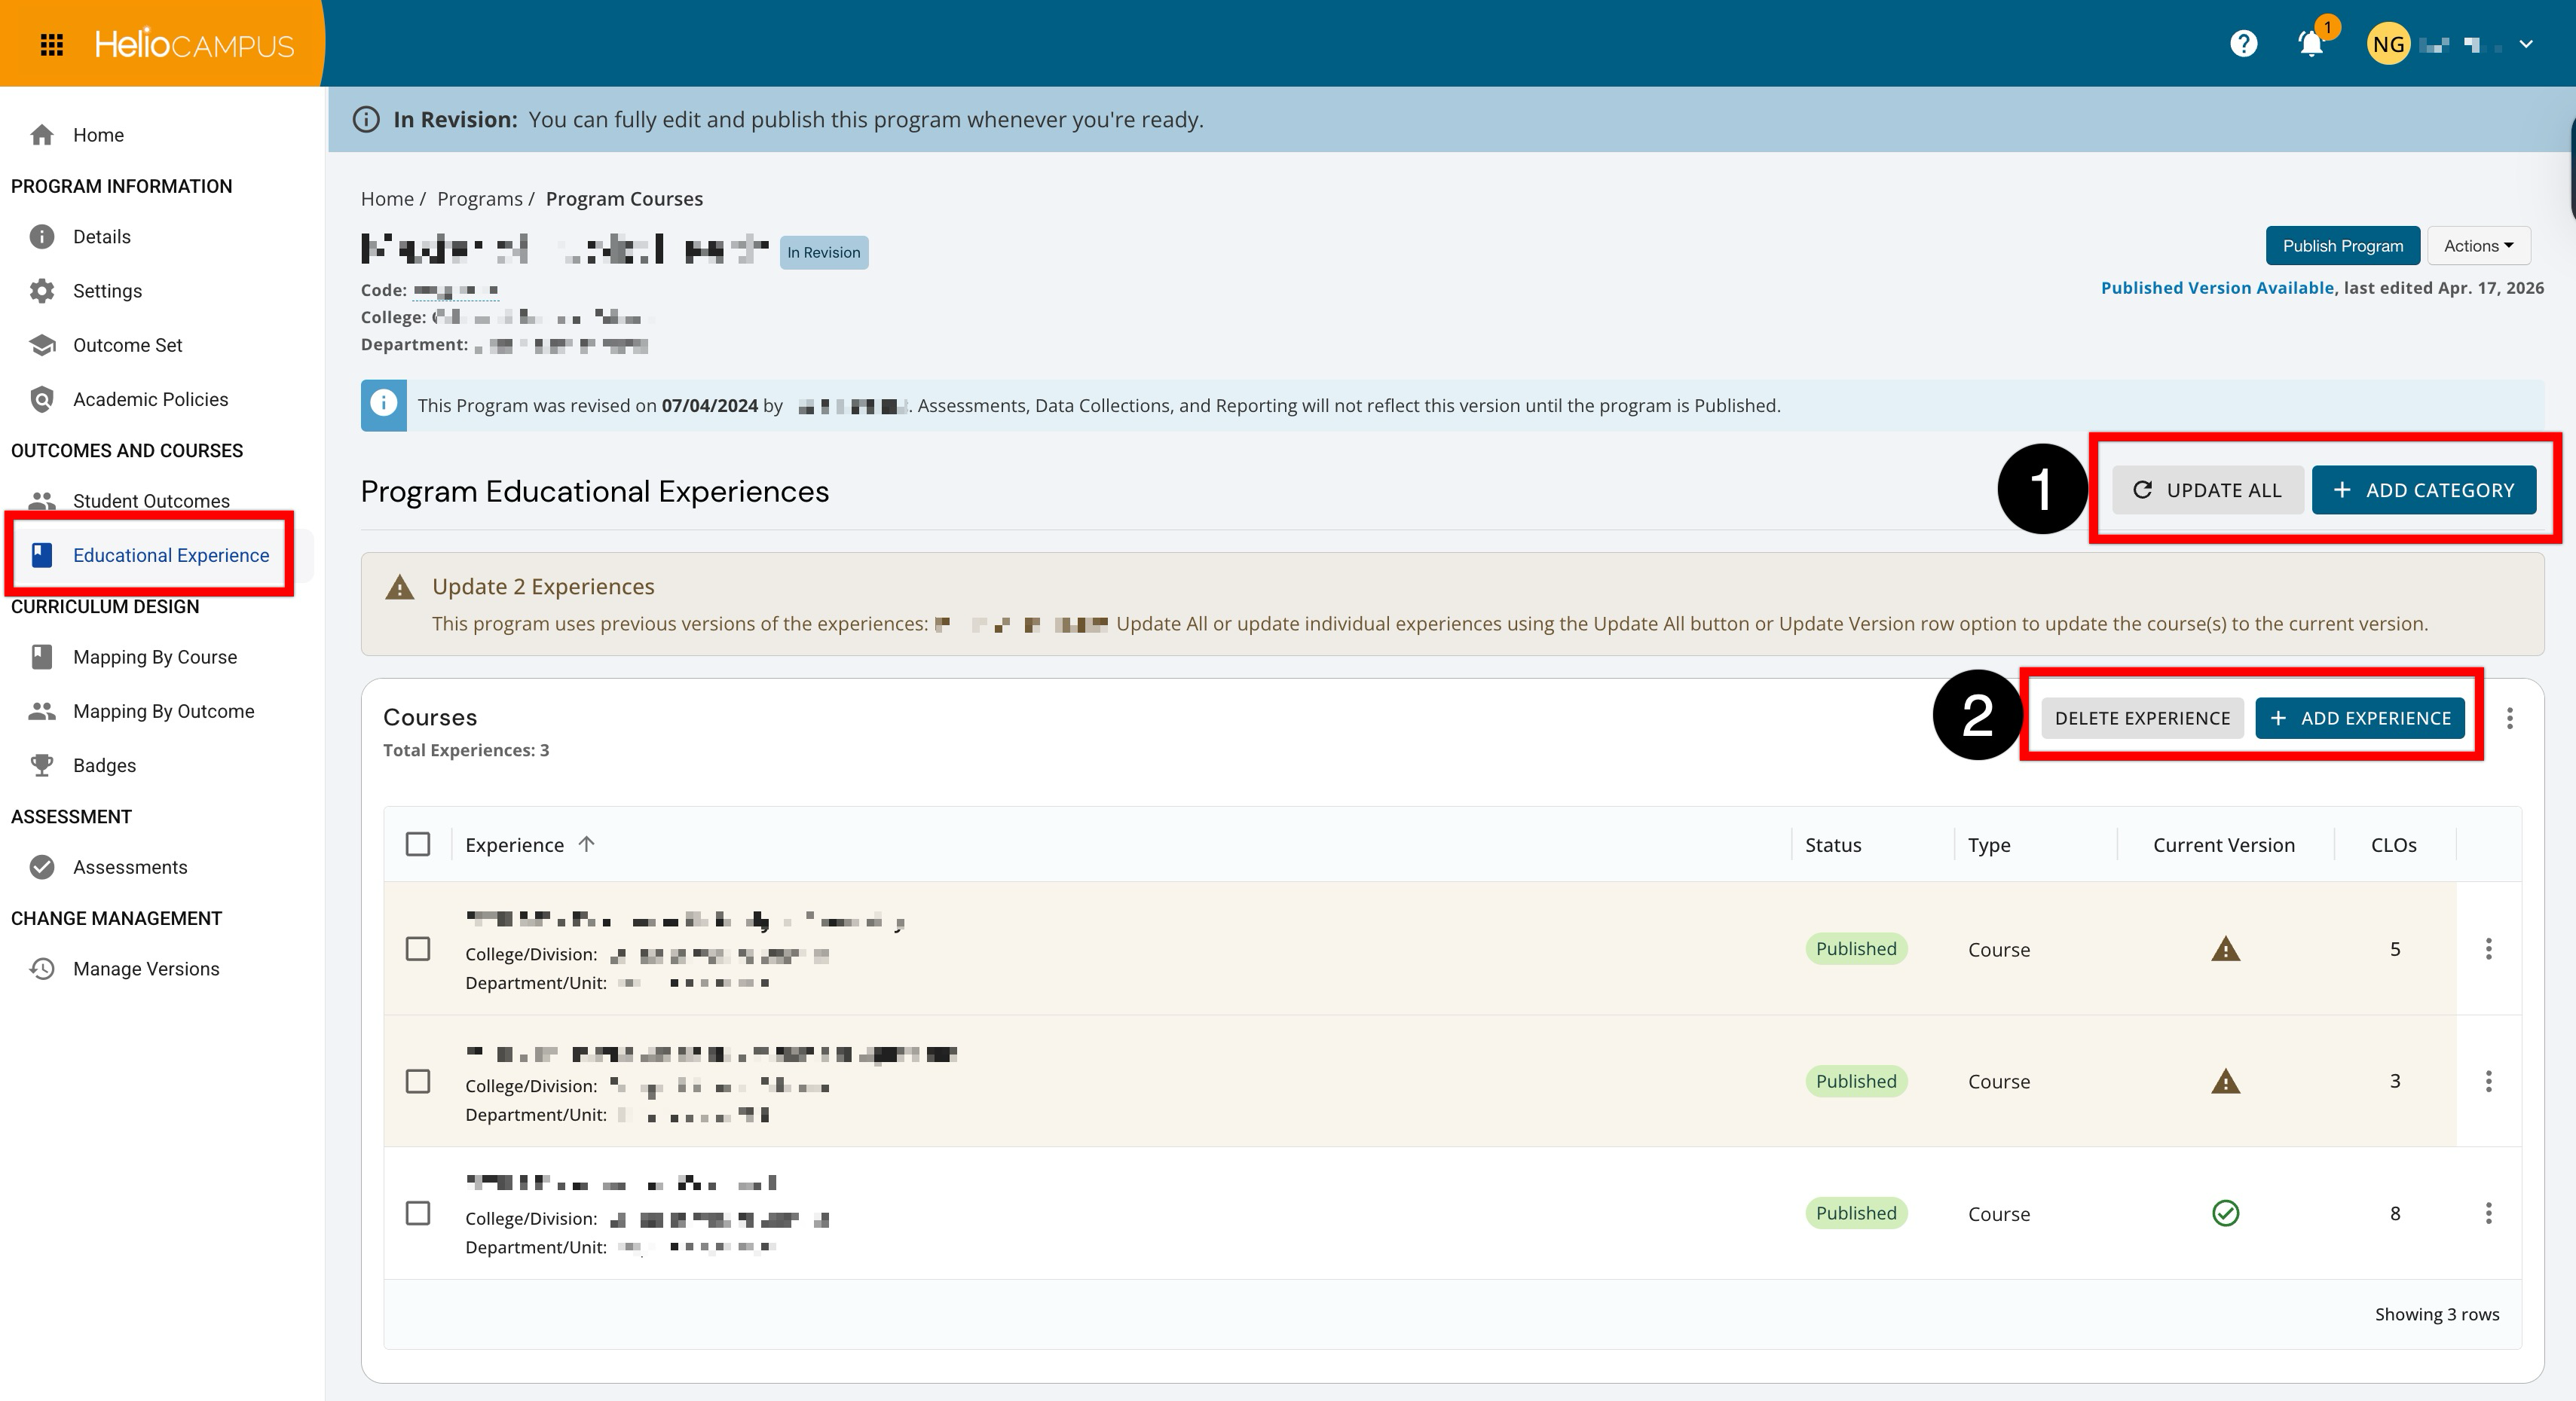Open the Courses category three-dot menu
Viewport: 2576px width, 1401px height.
click(2509, 719)
